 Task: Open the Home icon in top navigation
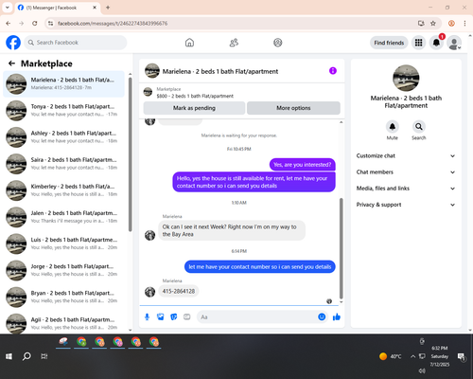pos(189,43)
